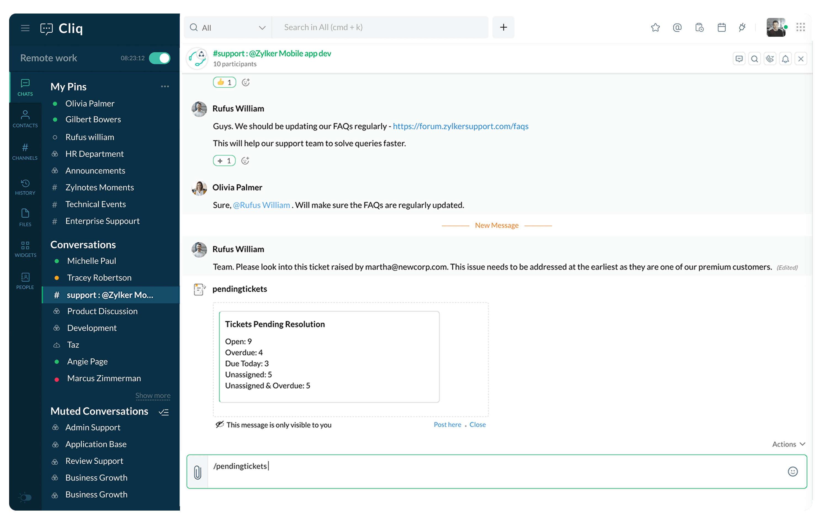Click the @Rufus William mention
This screenshot has width=828, height=523.
tap(261, 205)
